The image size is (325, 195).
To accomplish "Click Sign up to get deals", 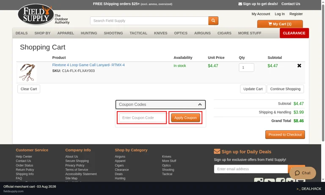I will 258,4.
